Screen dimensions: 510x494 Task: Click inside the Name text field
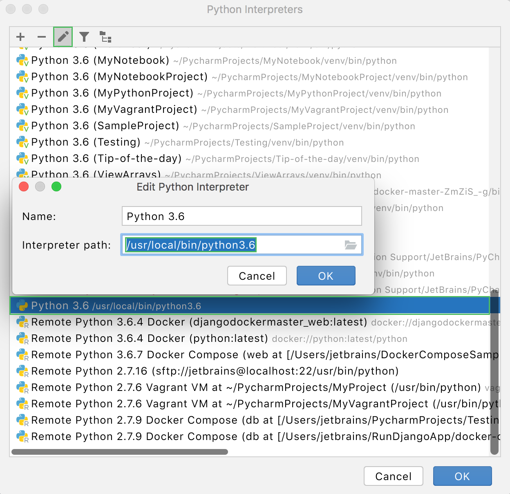[242, 216]
